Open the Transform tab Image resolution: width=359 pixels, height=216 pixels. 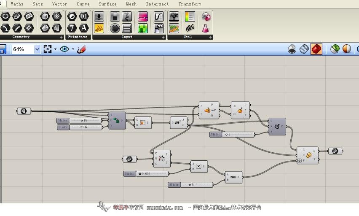(190, 4)
